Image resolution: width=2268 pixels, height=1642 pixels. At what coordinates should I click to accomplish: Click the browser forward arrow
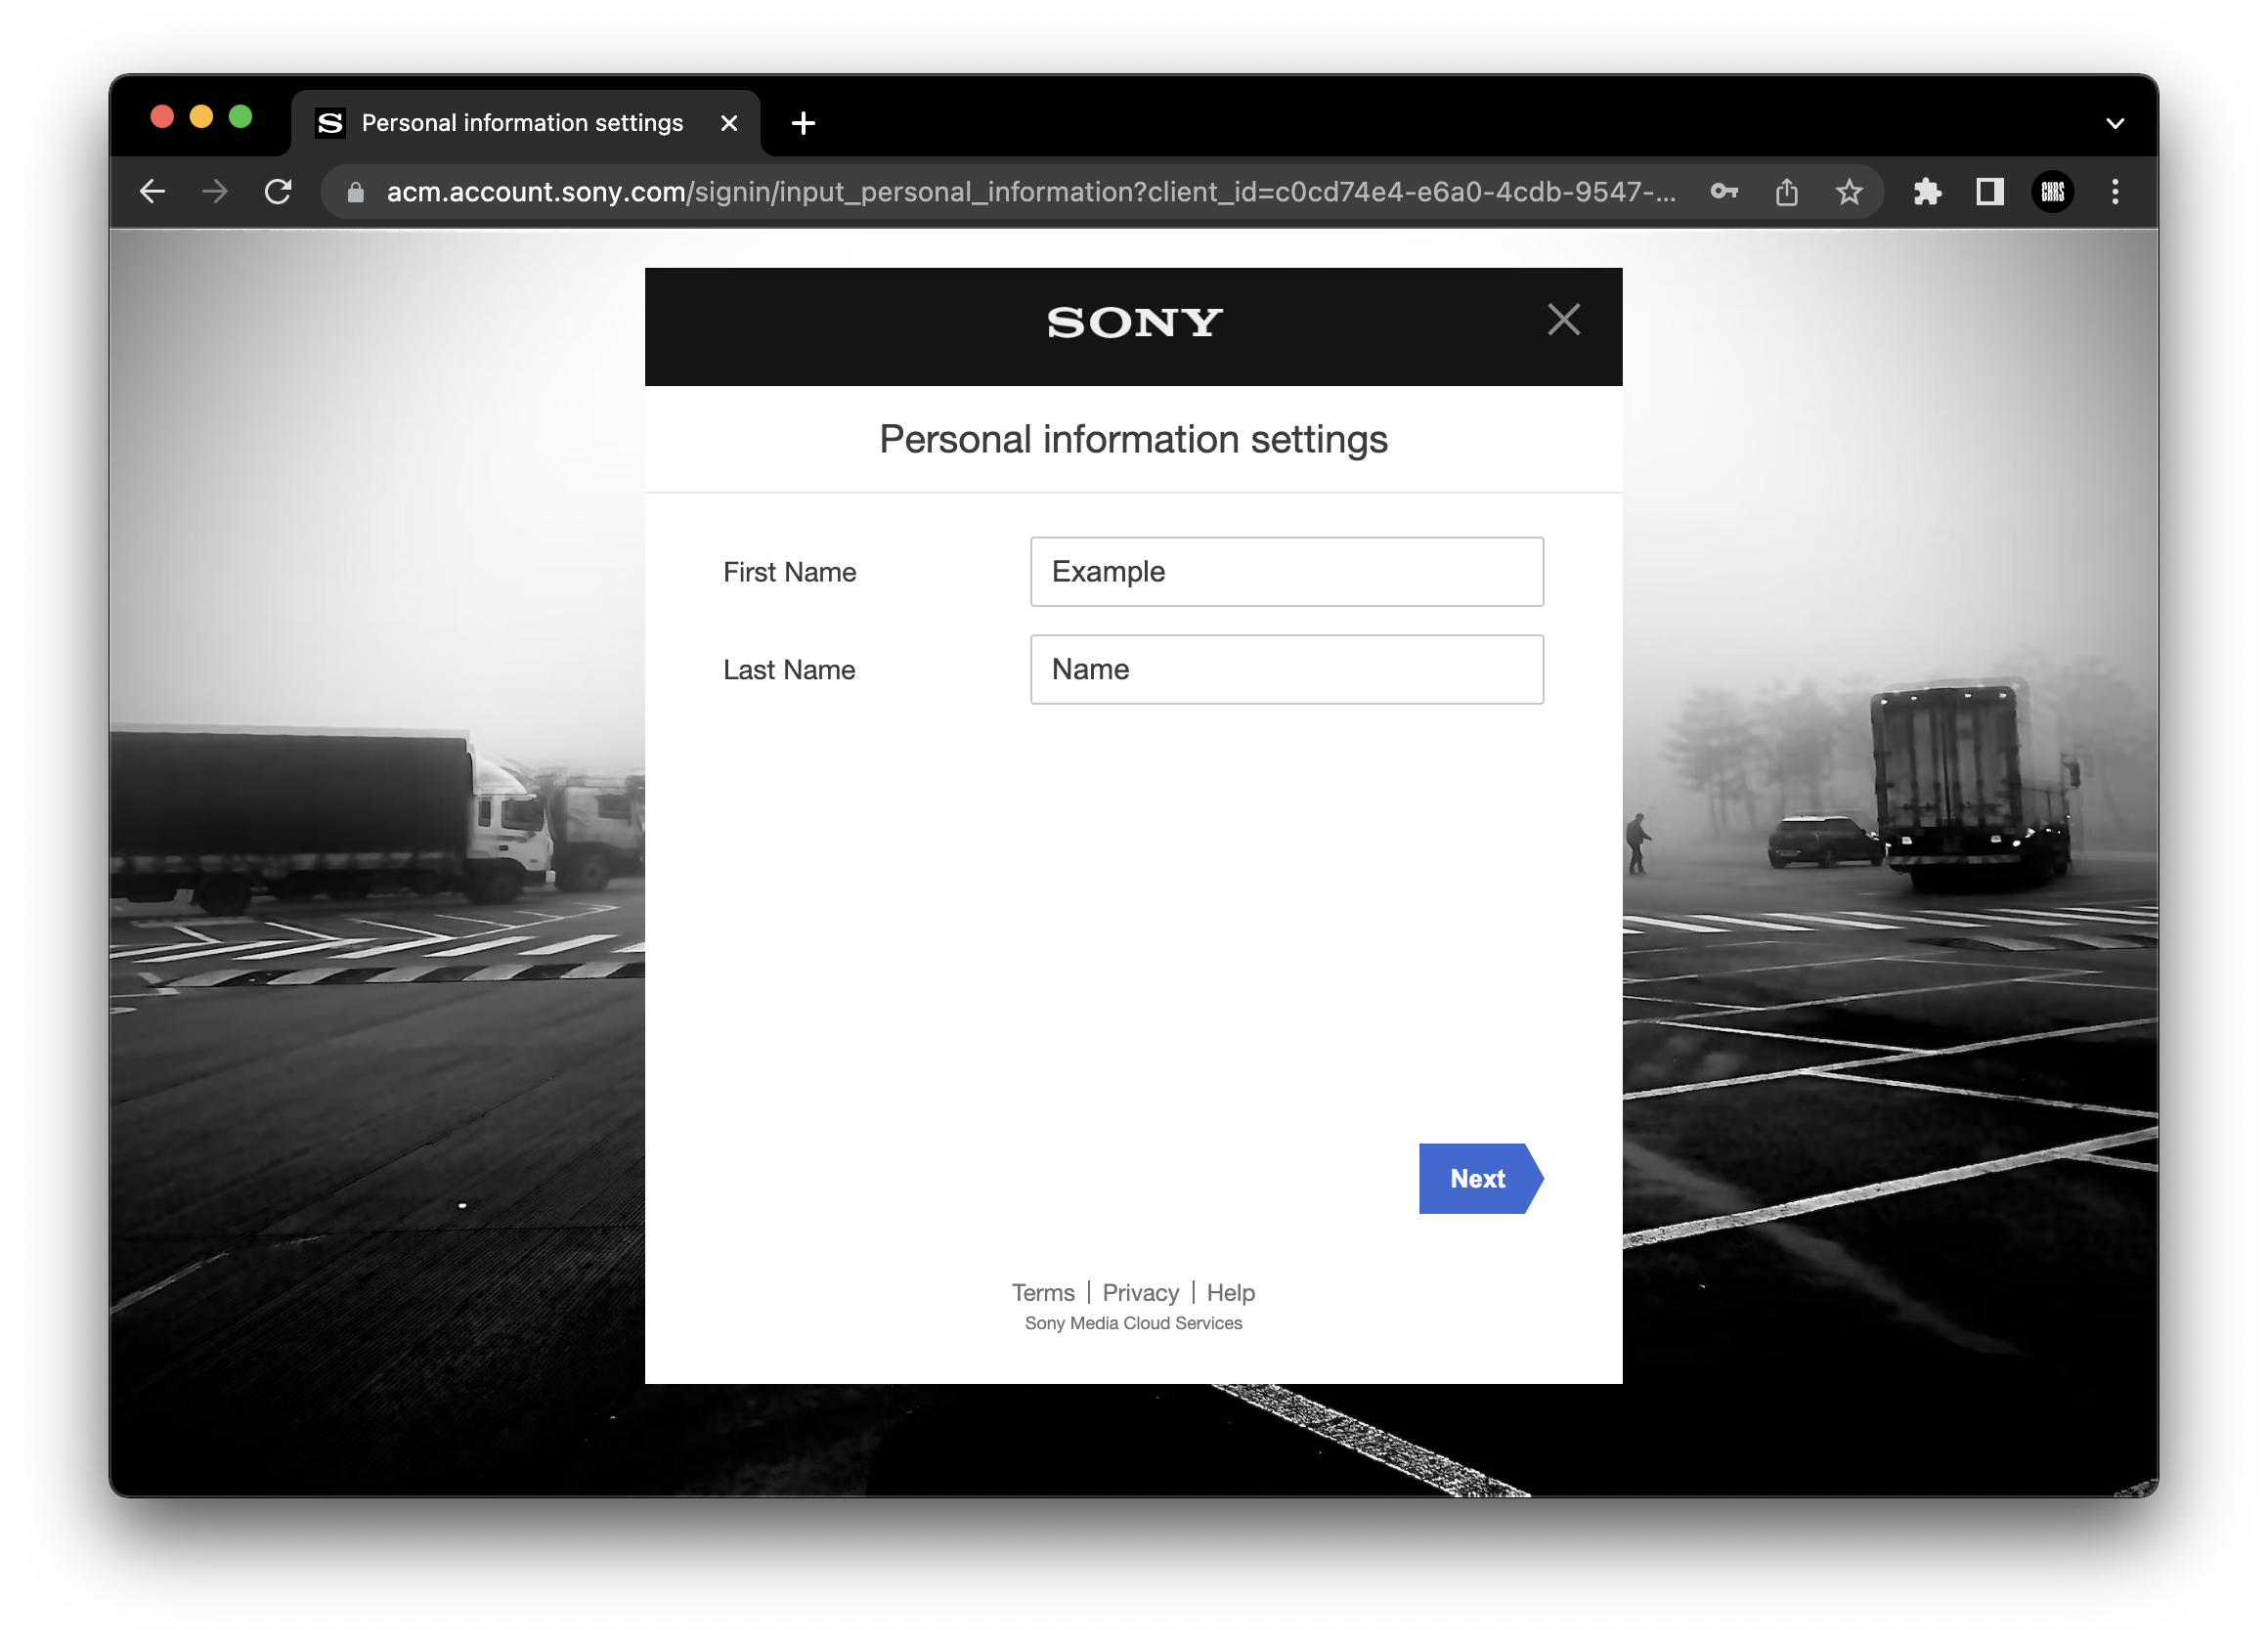pyautogui.click(x=215, y=191)
